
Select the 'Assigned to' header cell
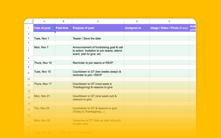click(137, 28)
